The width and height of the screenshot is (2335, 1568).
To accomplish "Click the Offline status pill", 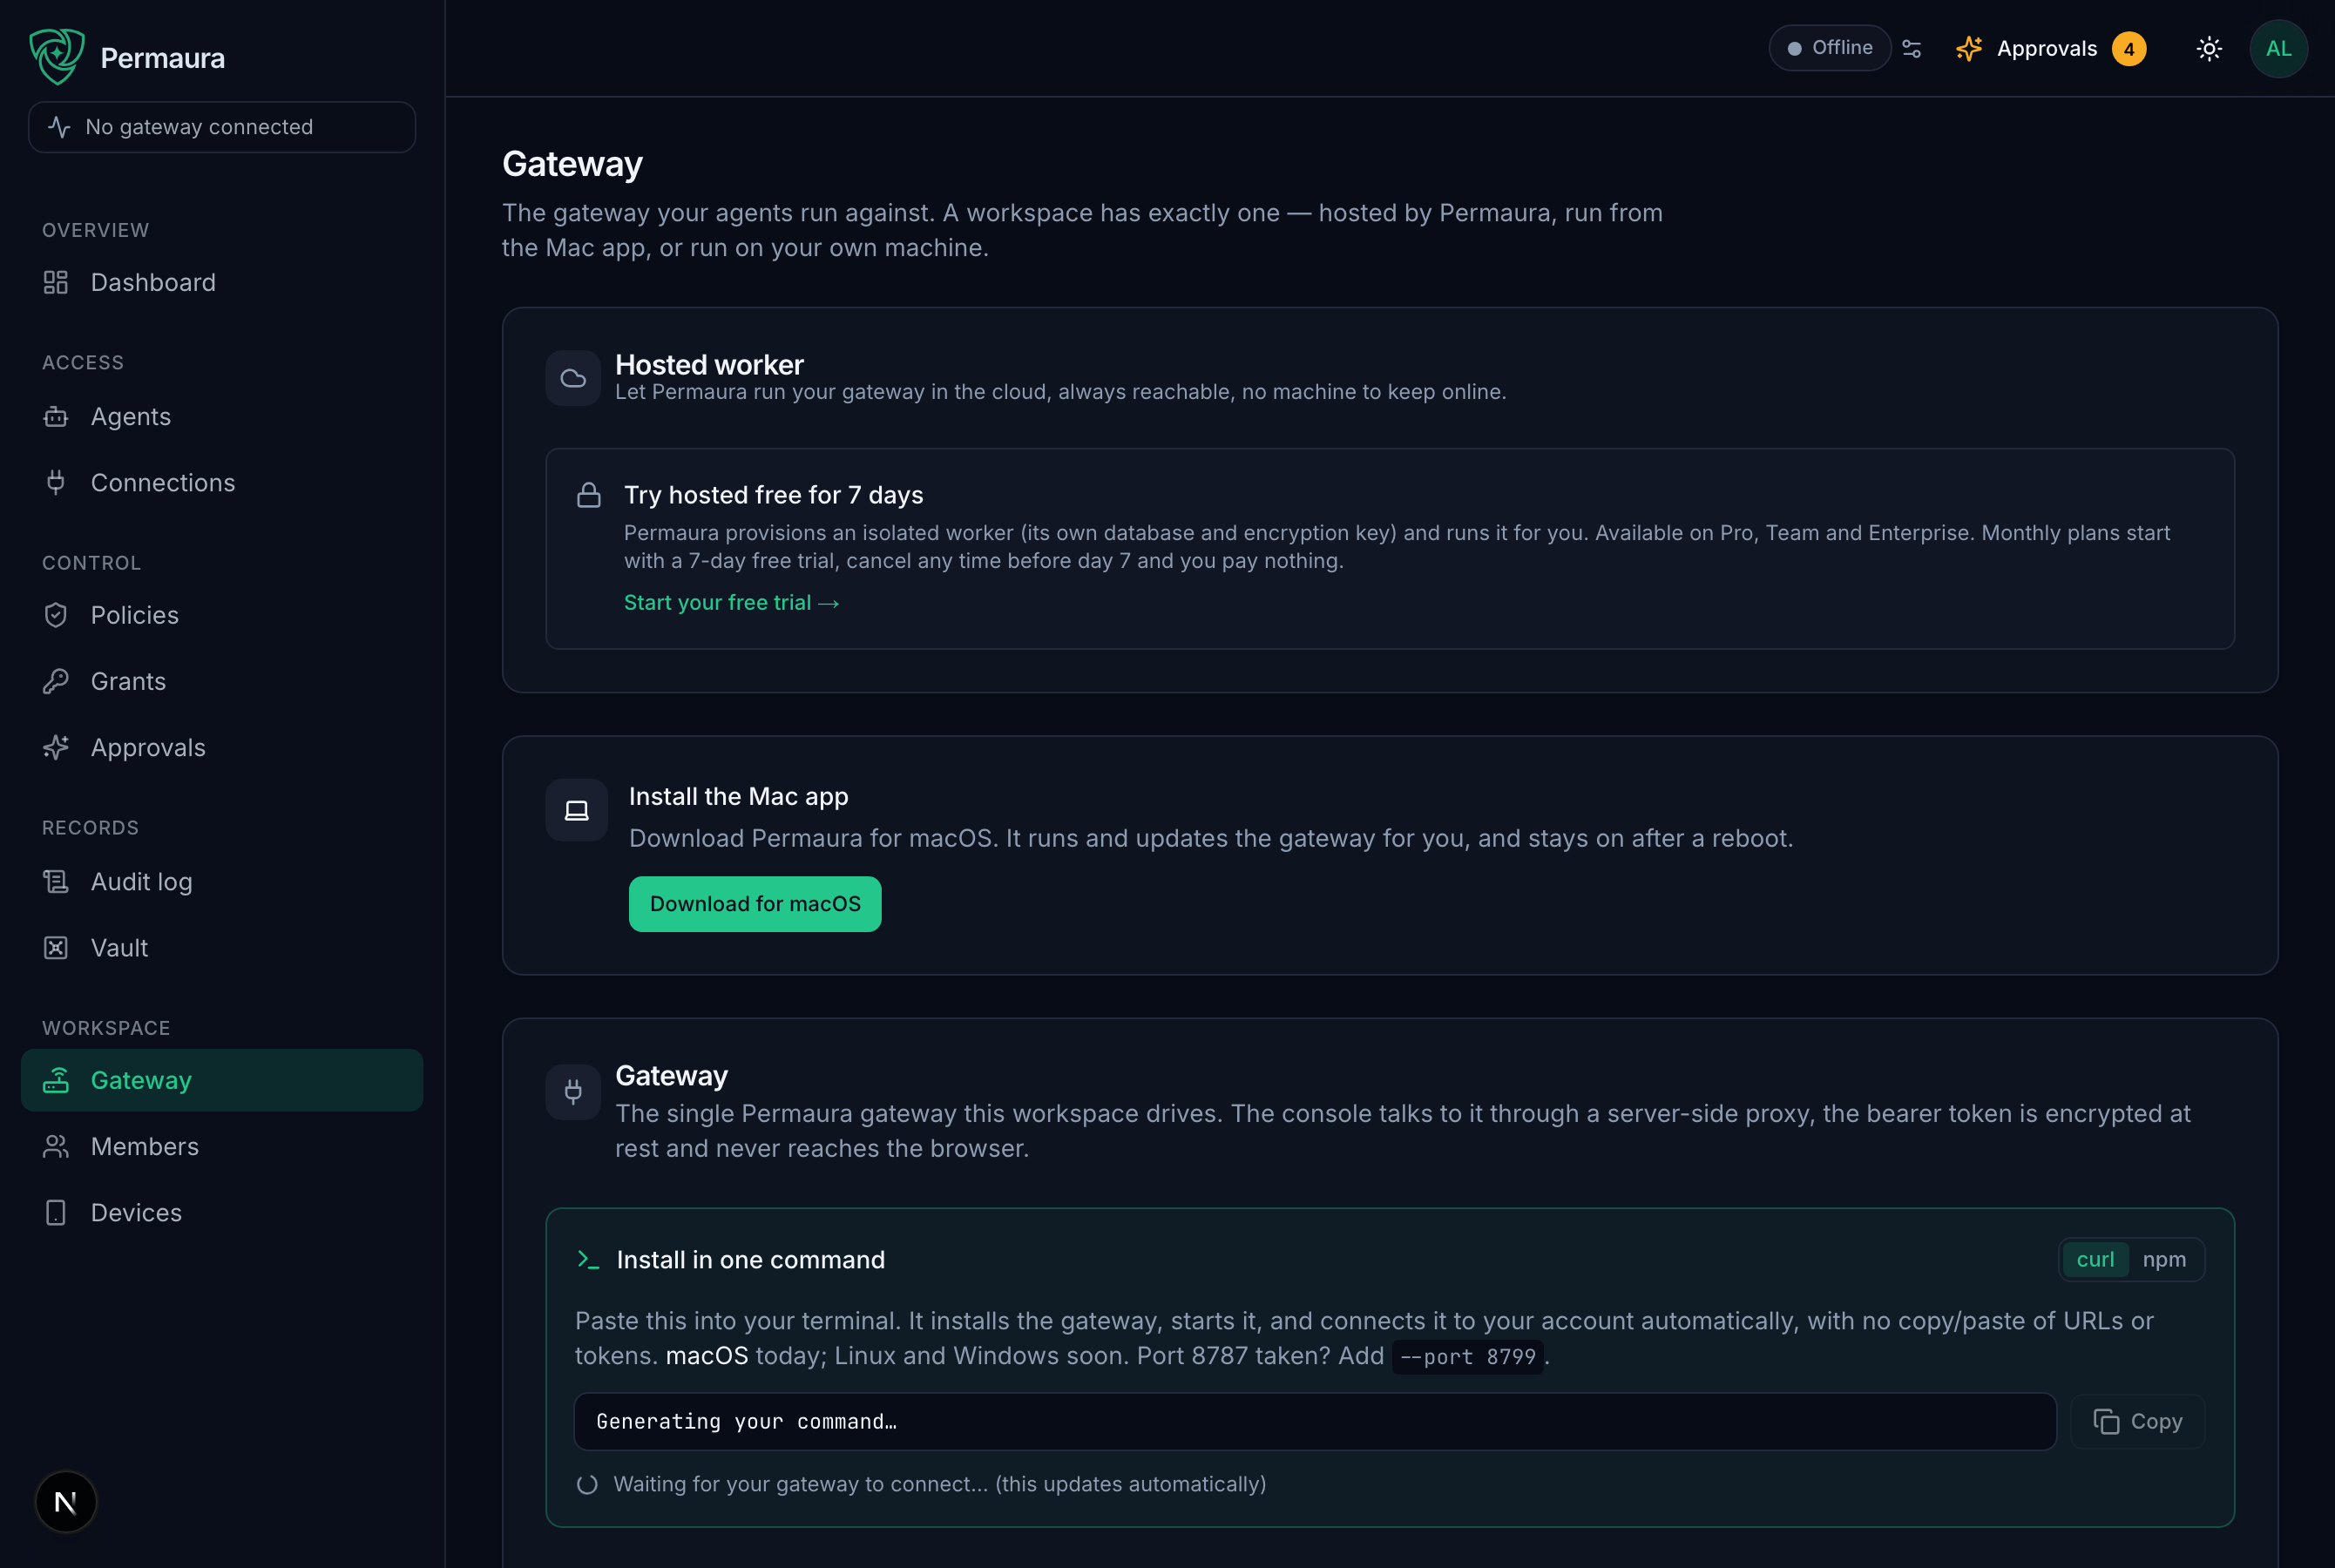I will coord(1829,48).
